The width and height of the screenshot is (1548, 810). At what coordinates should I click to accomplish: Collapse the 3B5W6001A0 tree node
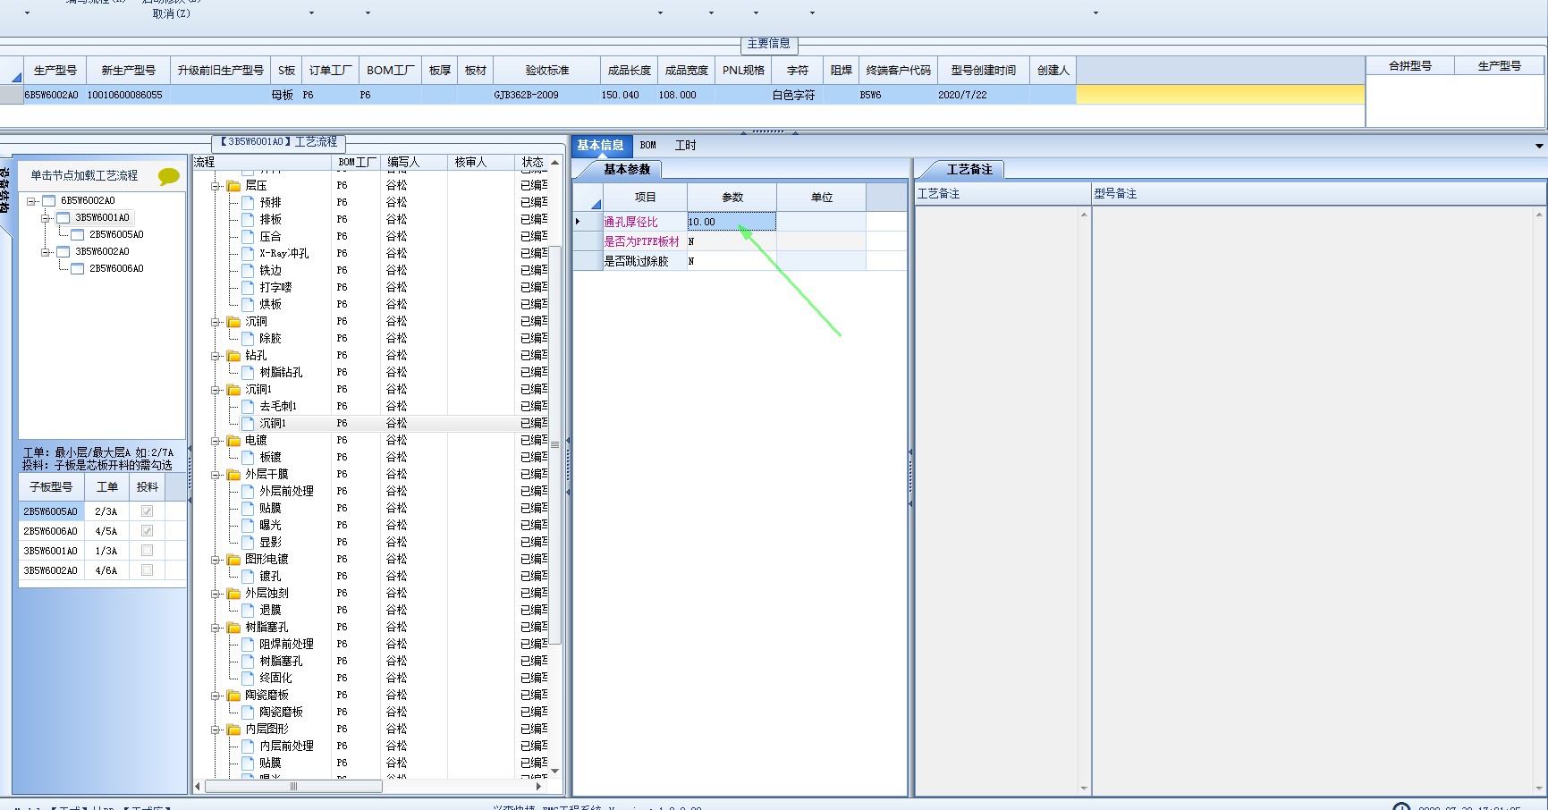point(46,218)
